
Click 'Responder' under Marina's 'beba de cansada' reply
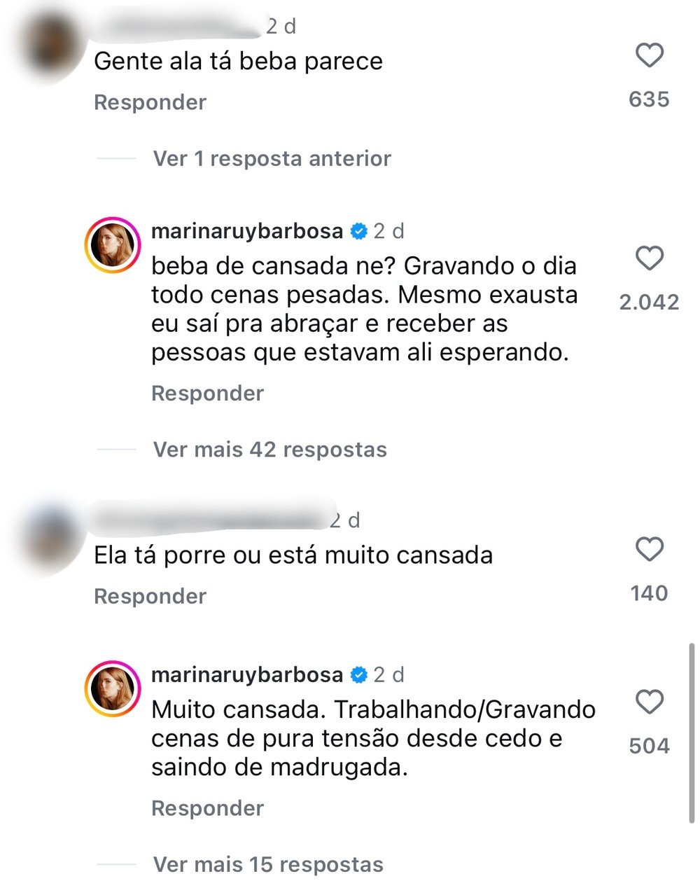[x=206, y=393]
